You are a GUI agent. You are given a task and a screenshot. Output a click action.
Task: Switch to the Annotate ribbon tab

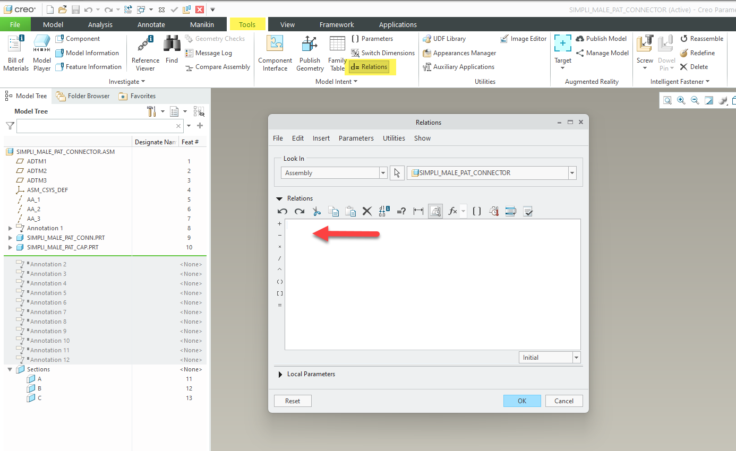click(151, 24)
